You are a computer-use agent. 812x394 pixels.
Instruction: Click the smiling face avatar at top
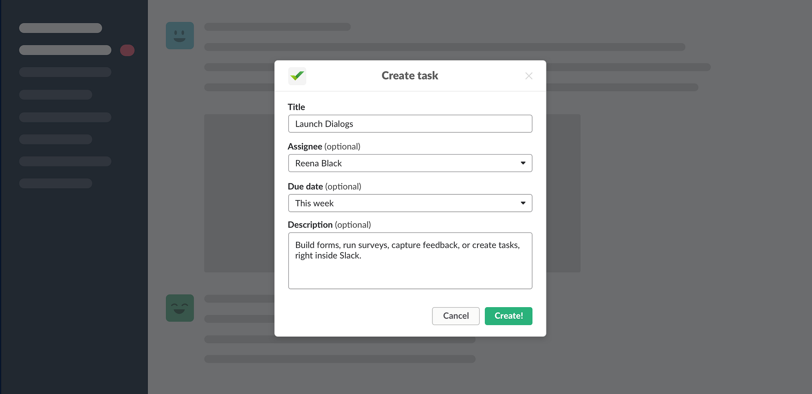(x=180, y=35)
